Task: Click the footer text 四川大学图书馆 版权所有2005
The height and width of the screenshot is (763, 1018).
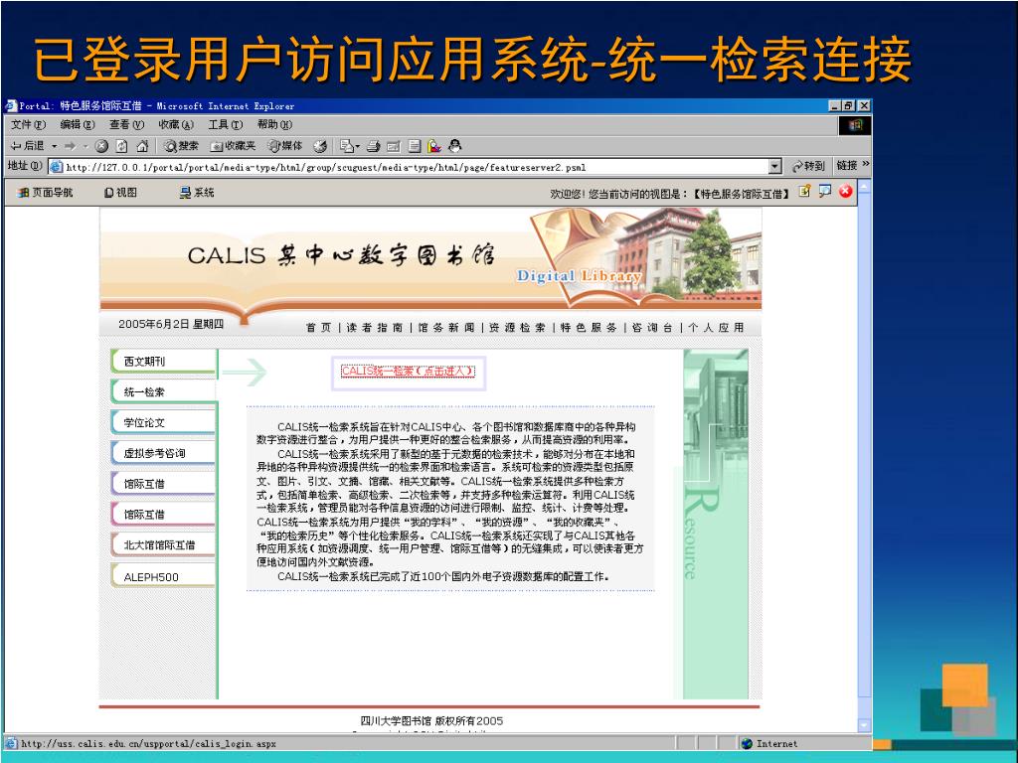Action: [431, 721]
